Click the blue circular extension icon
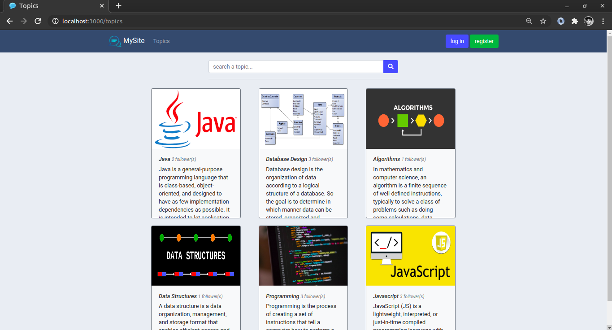612x330 pixels. (x=560, y=21)
